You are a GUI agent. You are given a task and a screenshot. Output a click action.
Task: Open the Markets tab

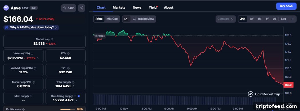[x=119, y=7]
